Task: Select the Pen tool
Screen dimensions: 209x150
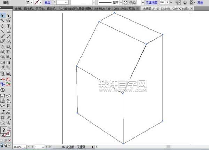Action: (x=2, y=26)
